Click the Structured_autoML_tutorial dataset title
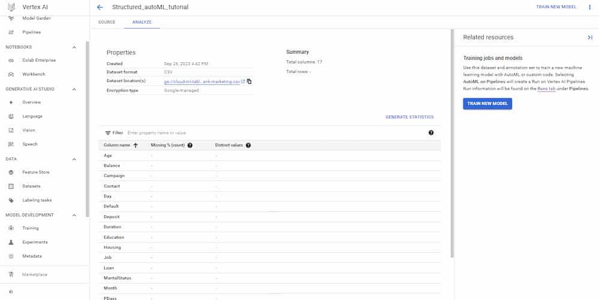Viewport: 599px width, 300px height. (150, 7)
